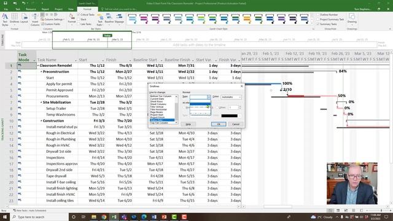Click the Save icon in quick access toolbar
Viewport: 393px width, 221px height.
pyautogui.click(x=6, y=3)
